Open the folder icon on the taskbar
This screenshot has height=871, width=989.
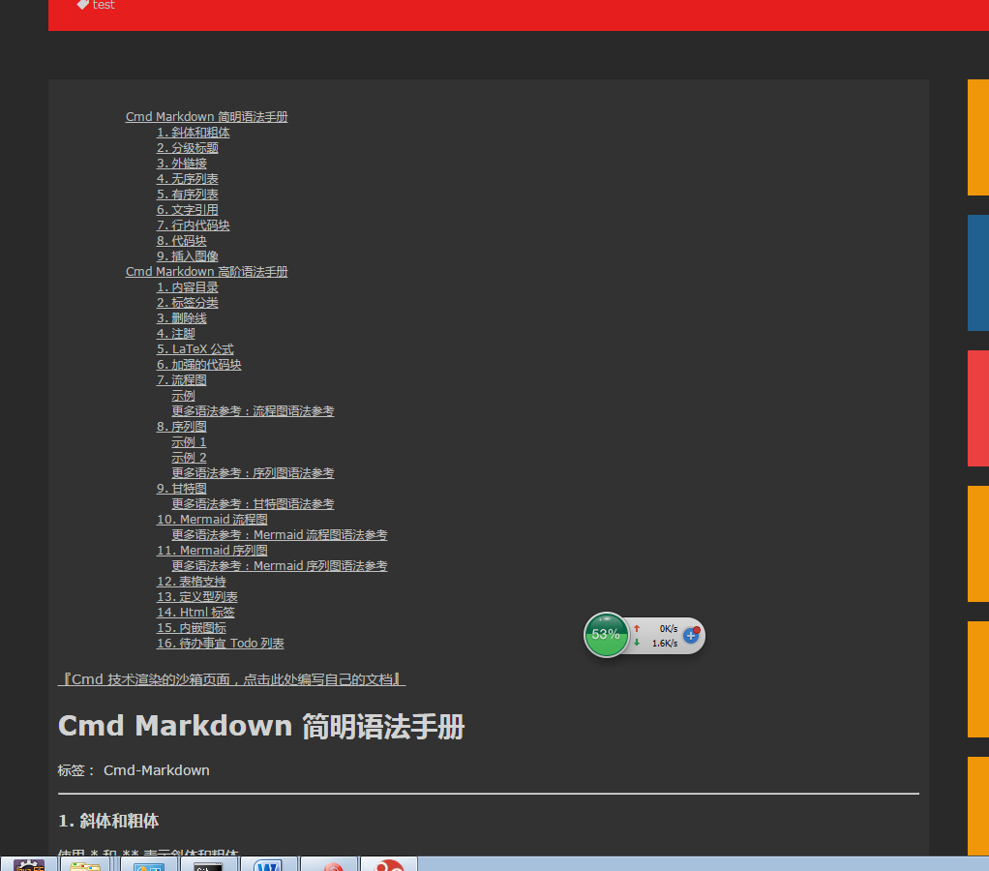pos(86,864)
